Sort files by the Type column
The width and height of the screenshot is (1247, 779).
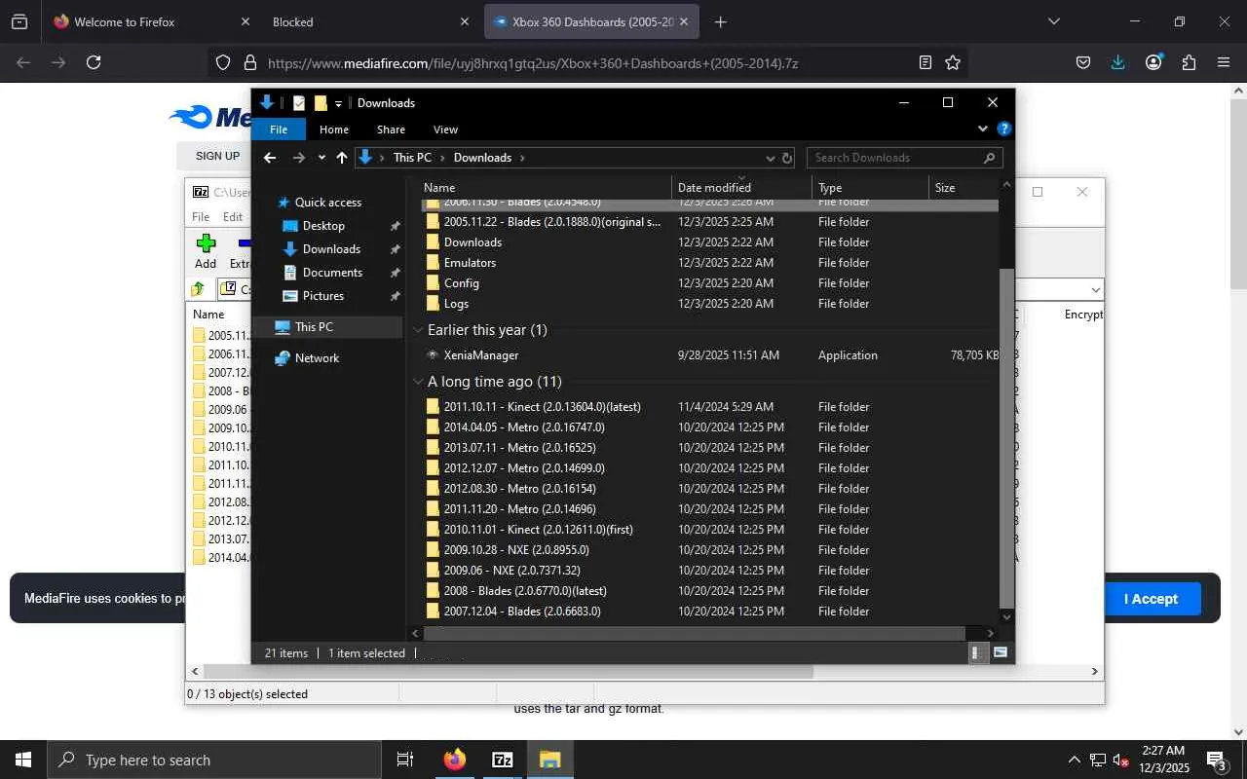point(870,188)
